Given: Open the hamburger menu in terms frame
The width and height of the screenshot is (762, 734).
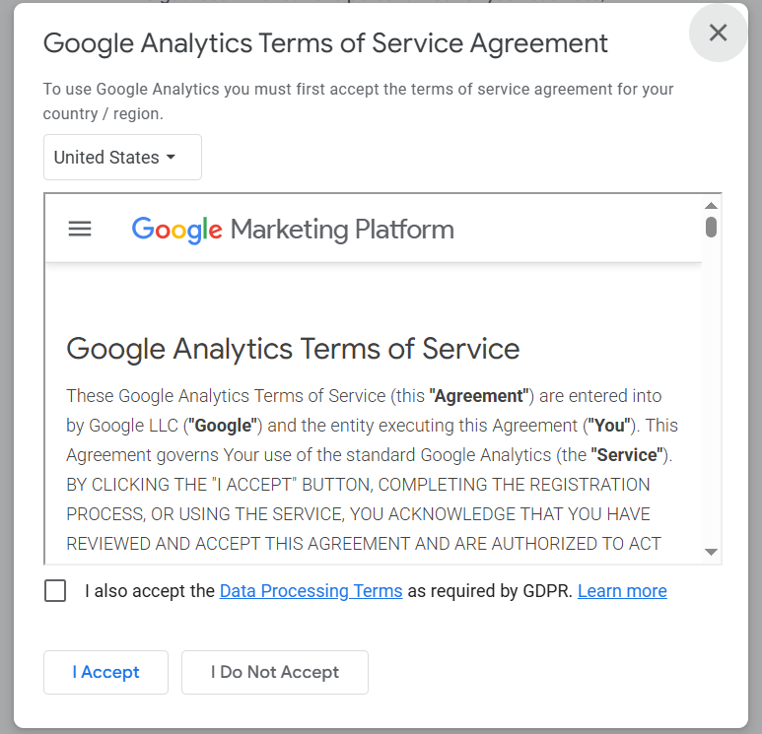Looking at the screenshot, I should (x=80, y=230).
